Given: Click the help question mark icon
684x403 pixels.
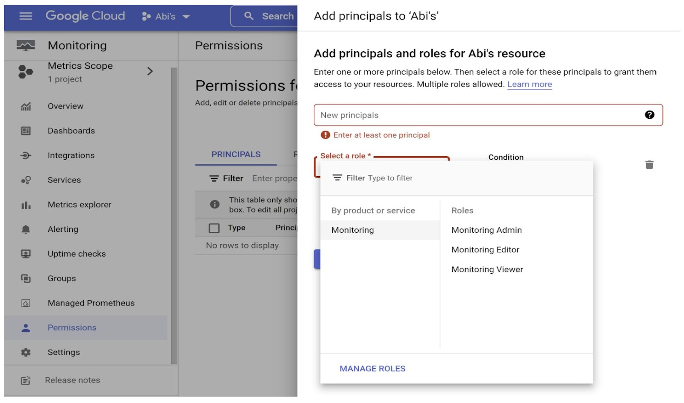Looking at the screenshot, I should pyautogui.click(x=649, y=115).
